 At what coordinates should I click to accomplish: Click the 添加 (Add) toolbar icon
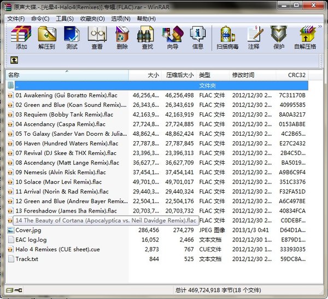(21, 37)
